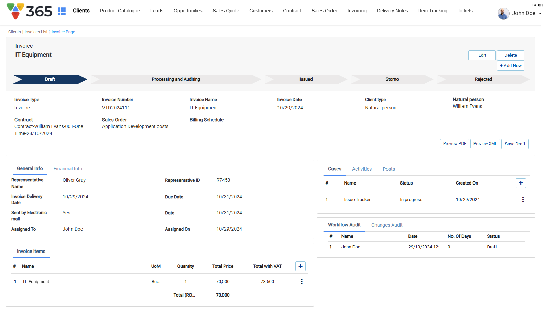This screenshot has width=545, height=312.
Task: Switch language to English (en)
Action: [x=540, y=5]
